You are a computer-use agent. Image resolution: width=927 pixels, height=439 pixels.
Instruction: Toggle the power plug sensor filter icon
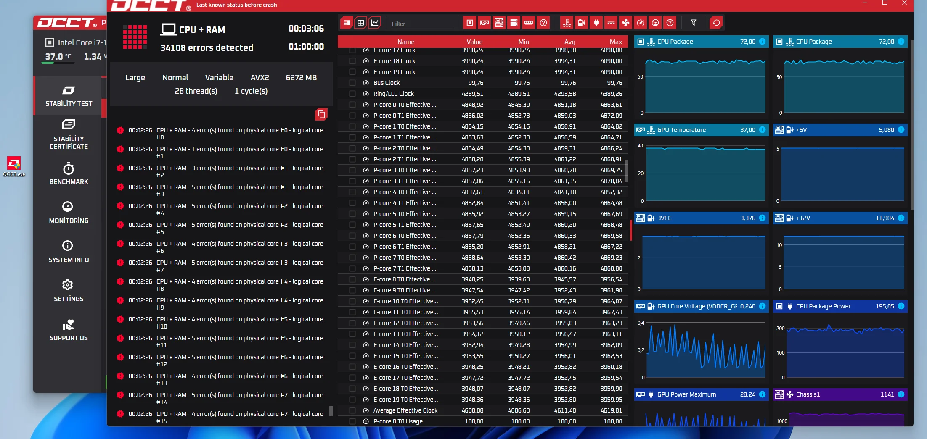[596, 23]
